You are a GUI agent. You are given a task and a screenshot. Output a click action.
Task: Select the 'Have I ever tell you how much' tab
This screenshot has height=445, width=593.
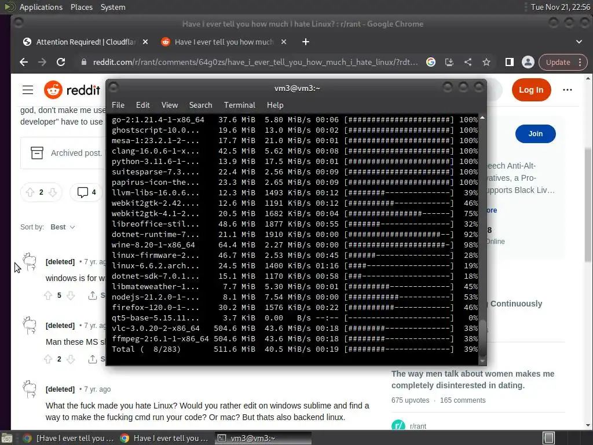(224, 42)
